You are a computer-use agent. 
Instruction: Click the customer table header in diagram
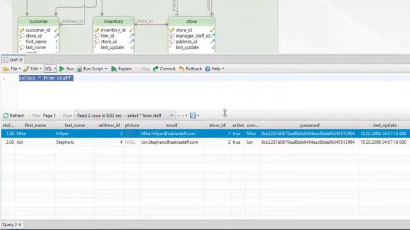click(x=38, y=21)
